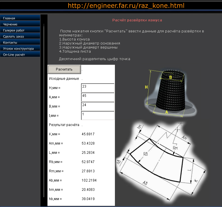Click the Ab,мм result value 102.2194

pyautogui.click(x=89, y=180)
